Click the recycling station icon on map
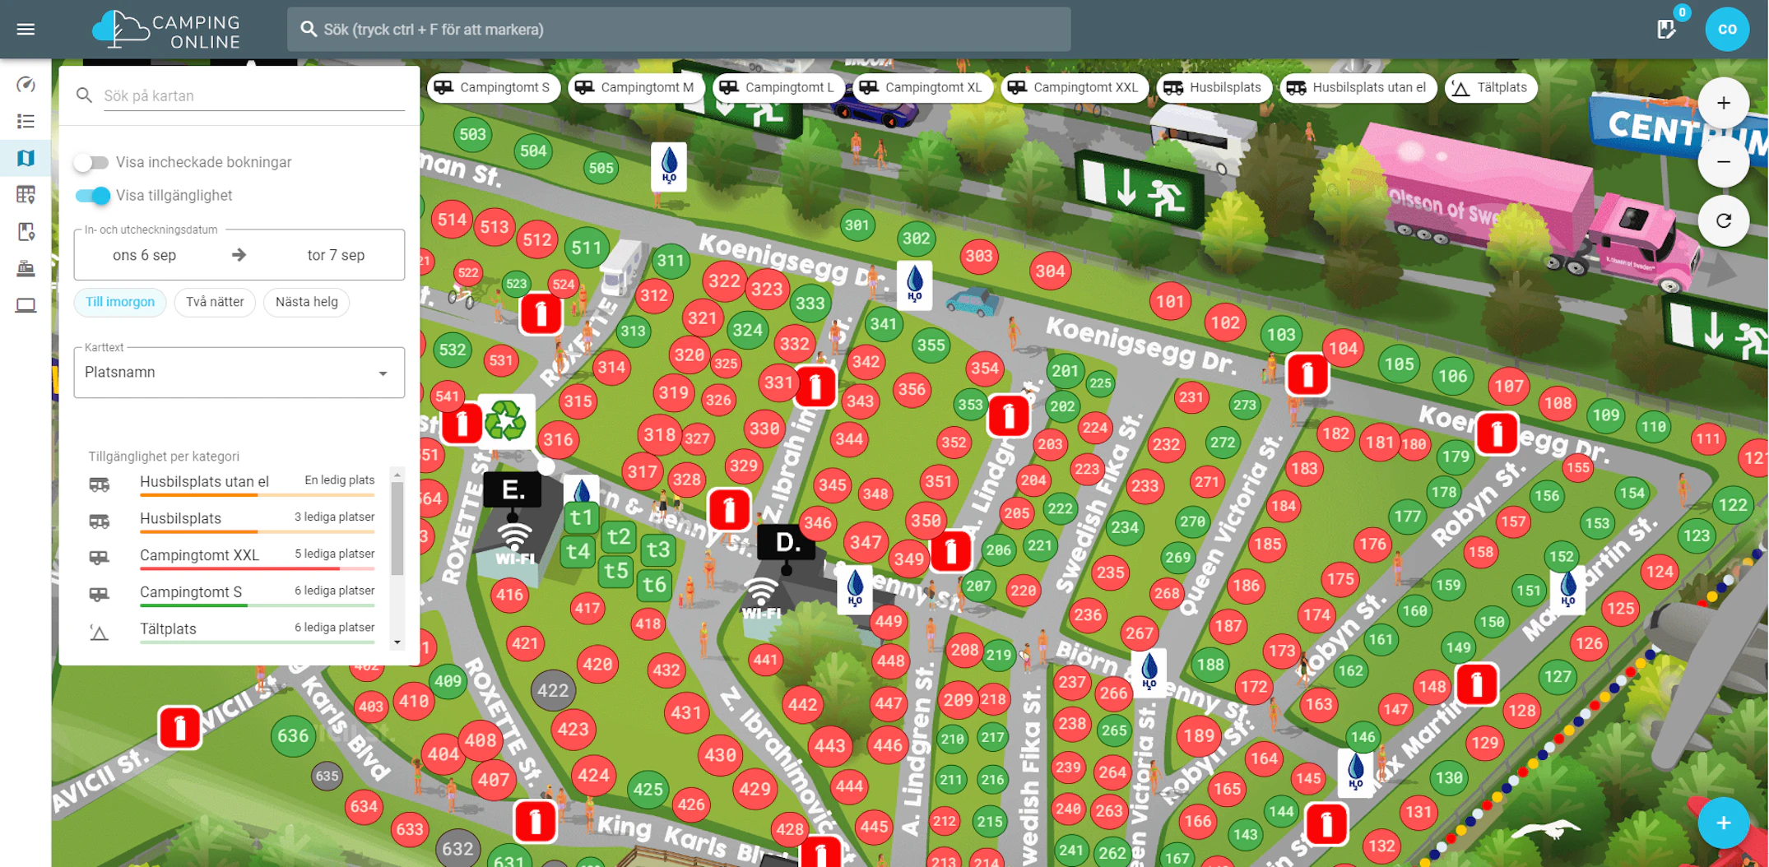This screenshot has height=867, width=1769. point(505,421)
